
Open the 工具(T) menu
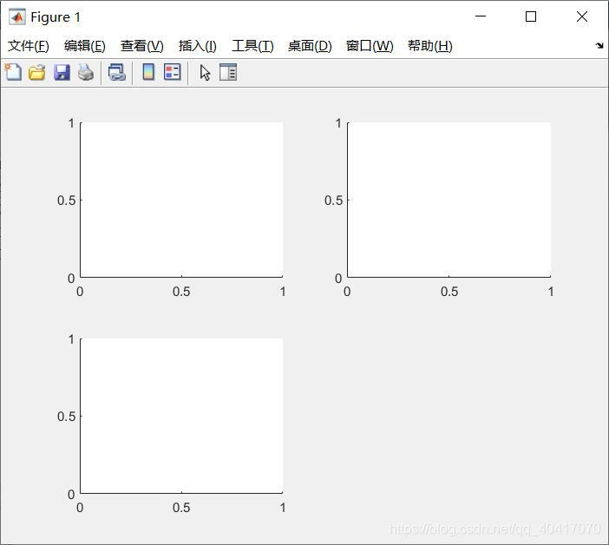click(x=252, y=46)
